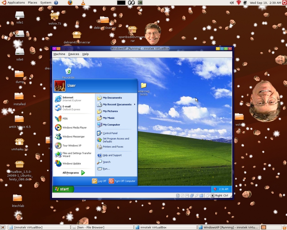Click the volume icon in top panel

(232, 3)
